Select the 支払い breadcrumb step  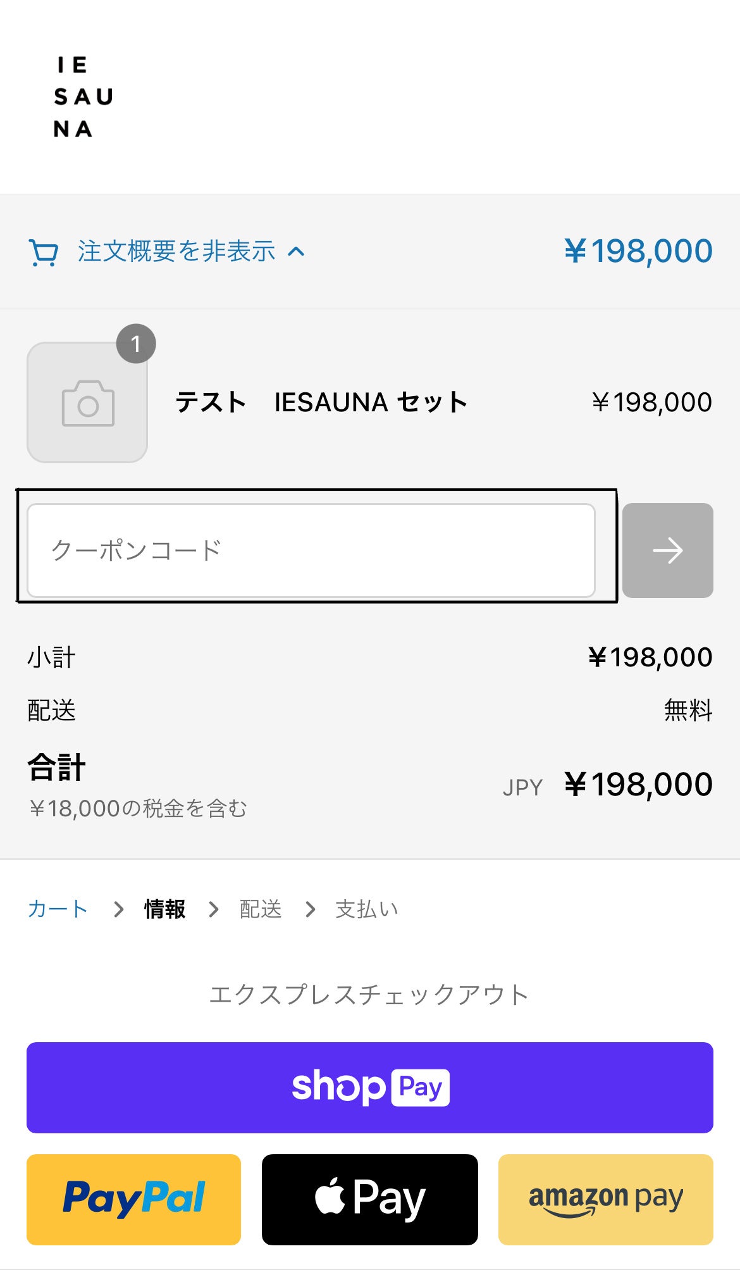[x=367, y=909]
